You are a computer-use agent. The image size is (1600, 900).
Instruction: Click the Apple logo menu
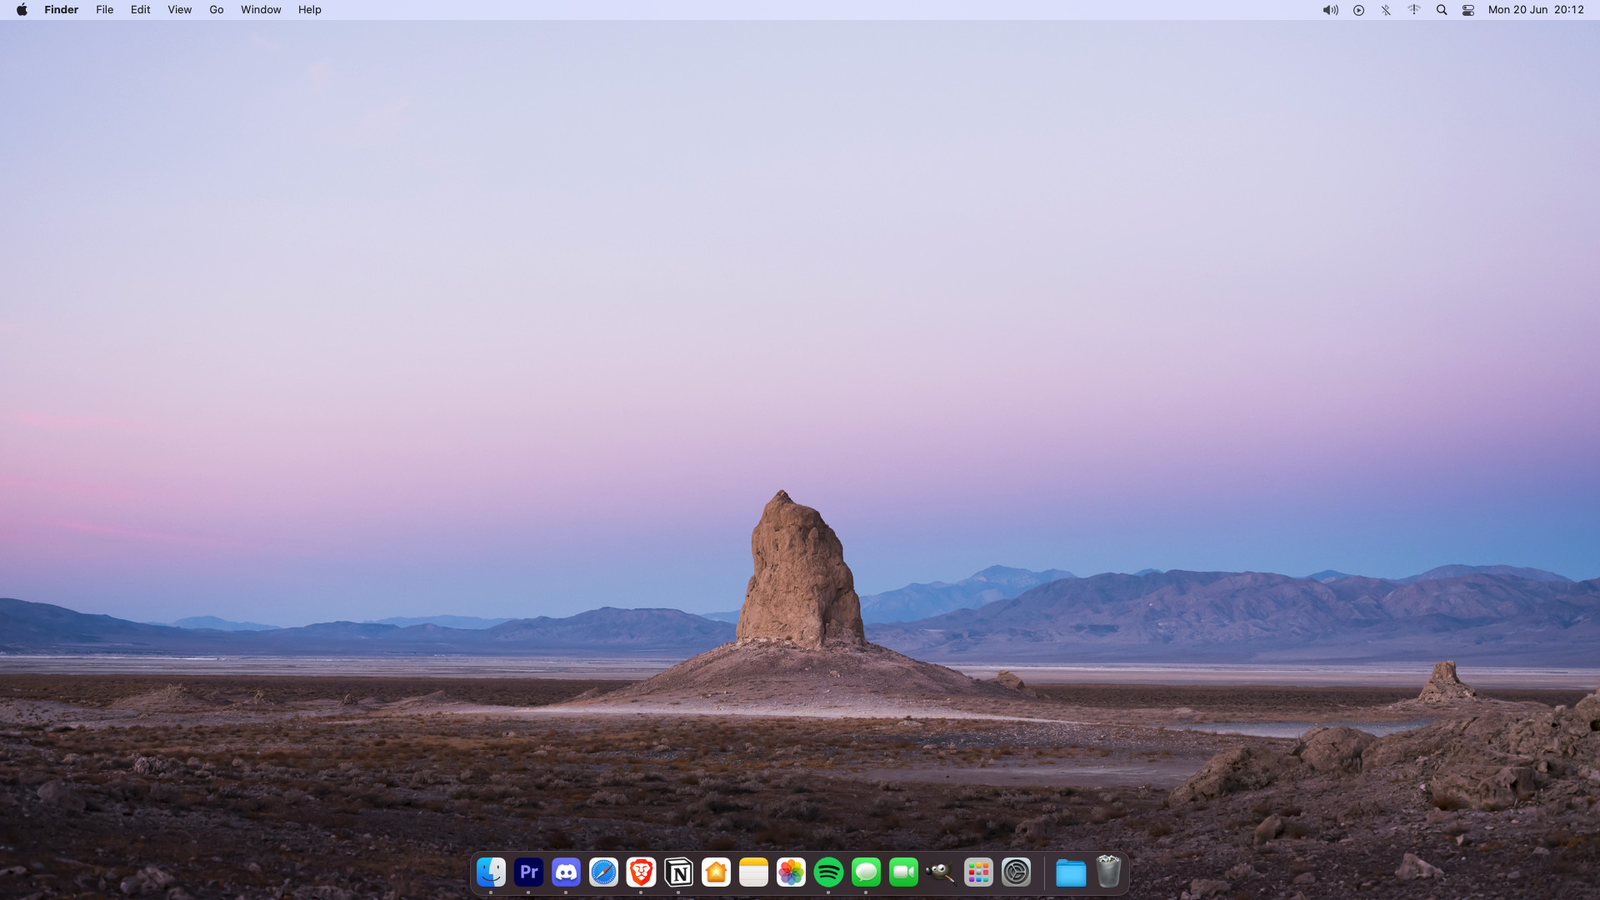click(x=22, y=10)
